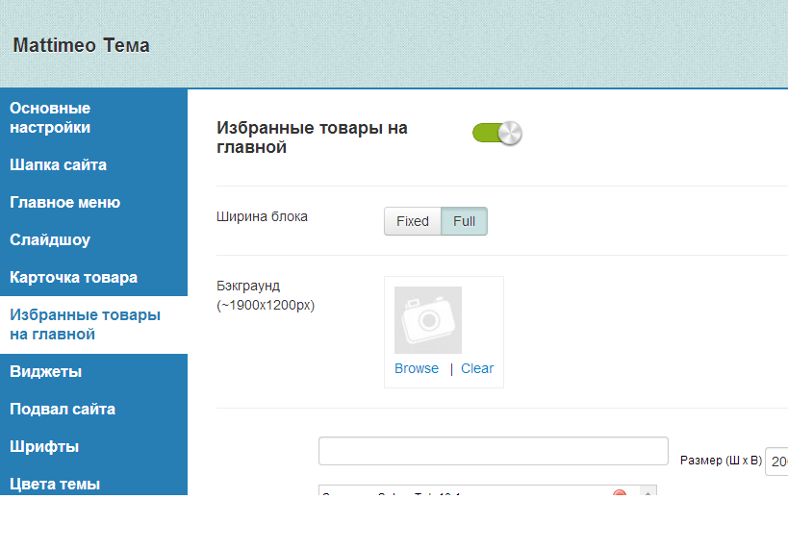The image size is (788, 549).
Task: Click the Browse link for background
Action: (x=417, y=368)
